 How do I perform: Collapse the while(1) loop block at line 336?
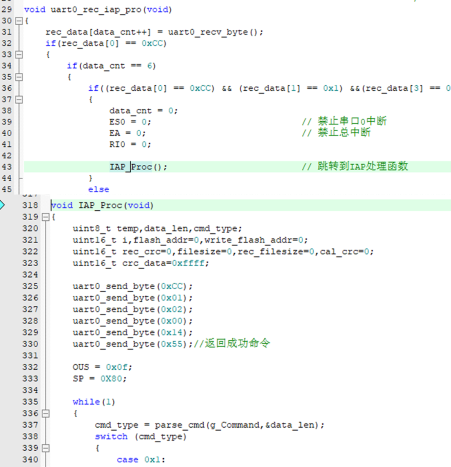pos(45,413)
